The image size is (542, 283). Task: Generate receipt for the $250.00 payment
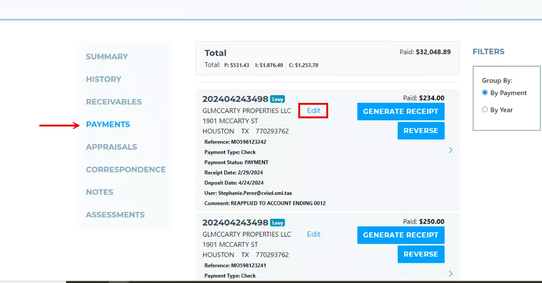coord(401,235)
